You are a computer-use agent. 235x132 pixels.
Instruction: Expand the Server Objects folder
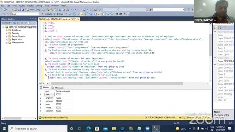coord(7,36)
